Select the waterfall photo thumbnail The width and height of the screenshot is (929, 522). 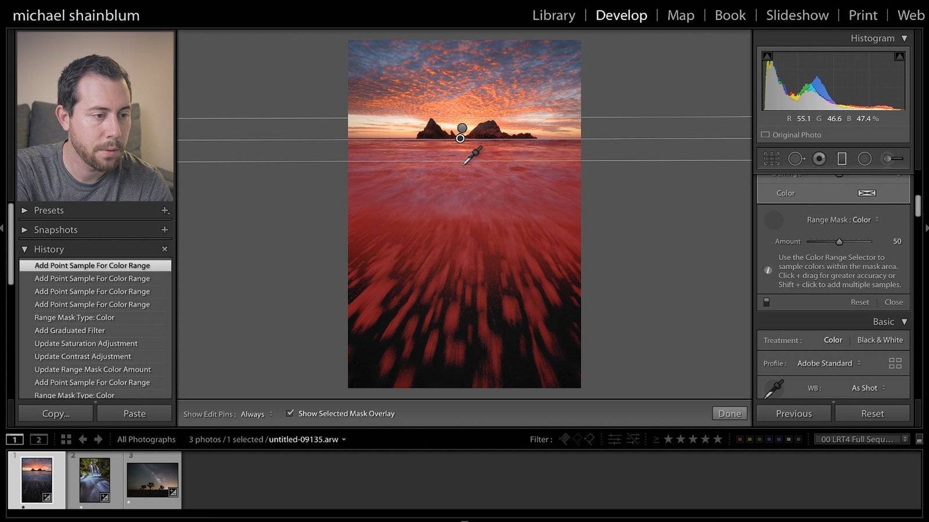point(95,480)
